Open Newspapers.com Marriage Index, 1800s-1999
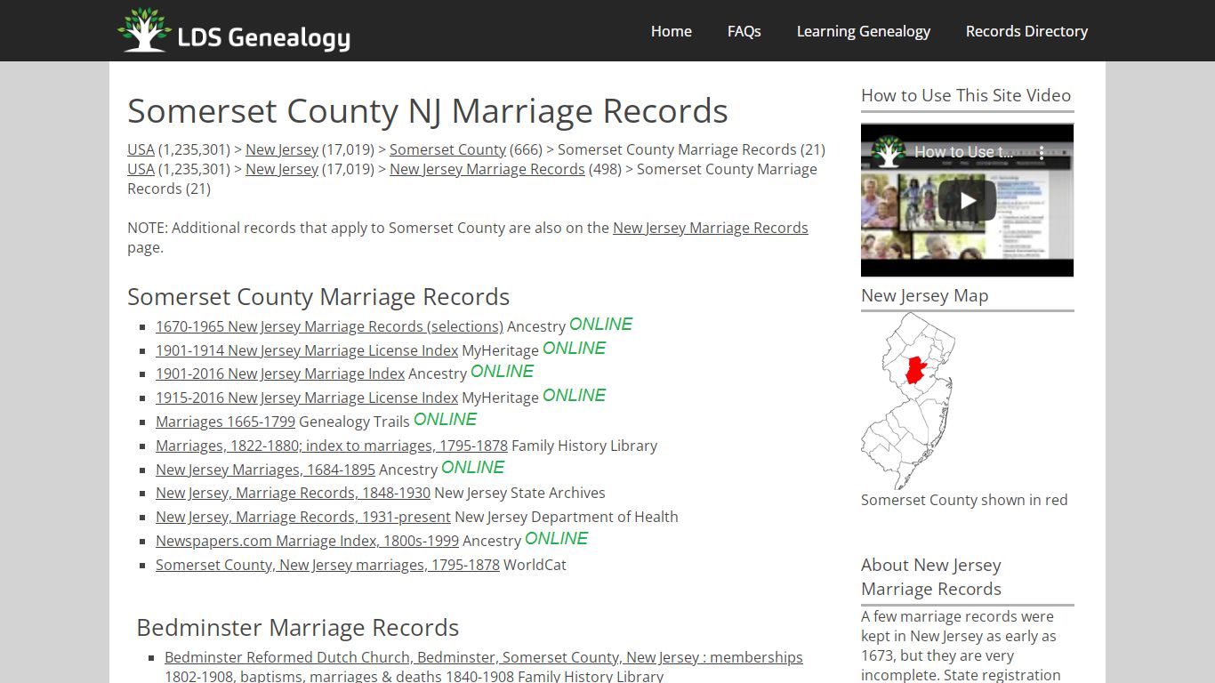 307,541
